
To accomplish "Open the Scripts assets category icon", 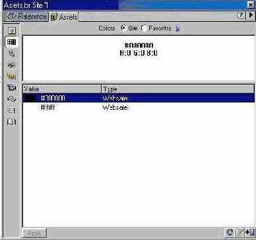I will point(11,99).
